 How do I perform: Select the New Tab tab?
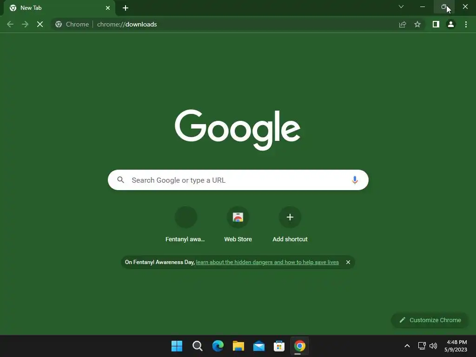(59, 8)
